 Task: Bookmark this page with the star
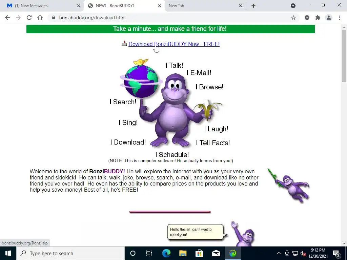293,18
